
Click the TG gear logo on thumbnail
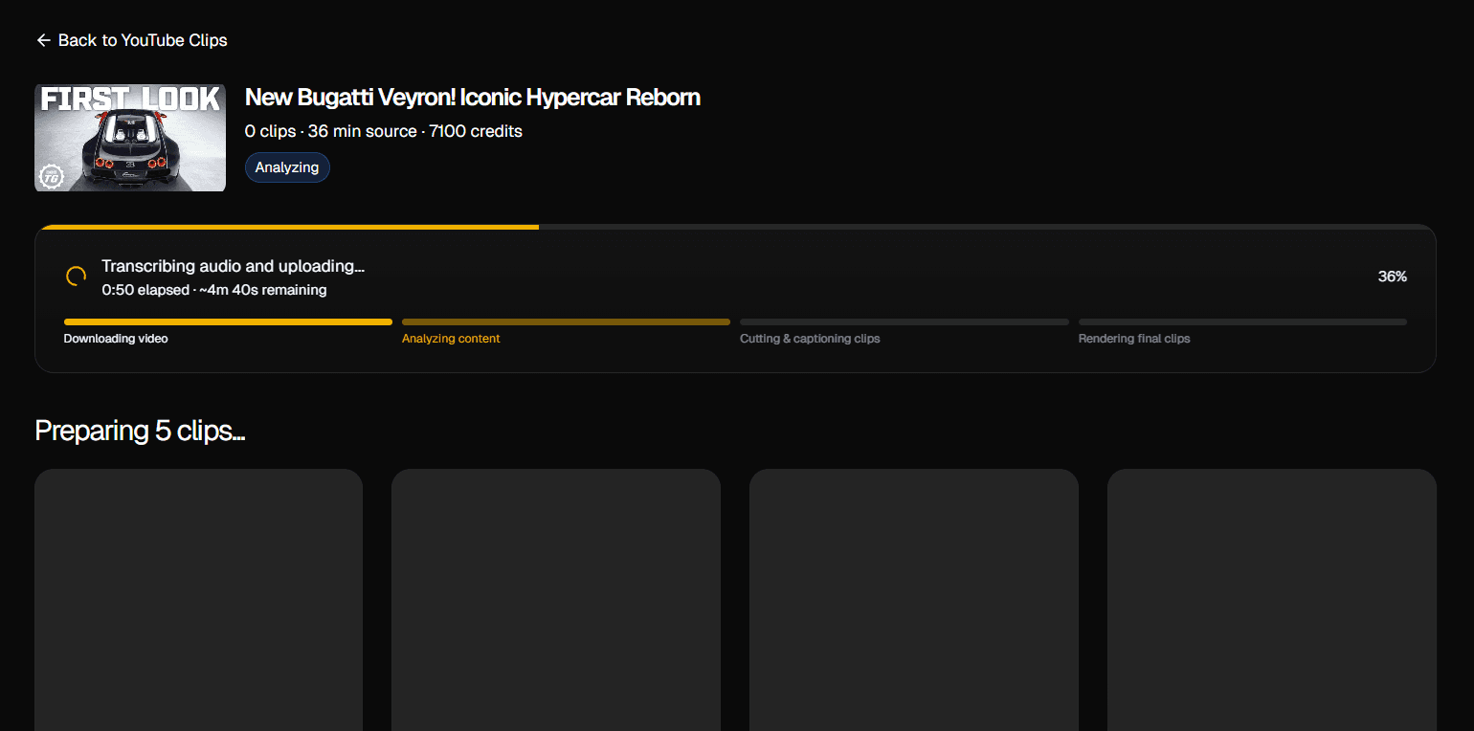coord(50,177)
